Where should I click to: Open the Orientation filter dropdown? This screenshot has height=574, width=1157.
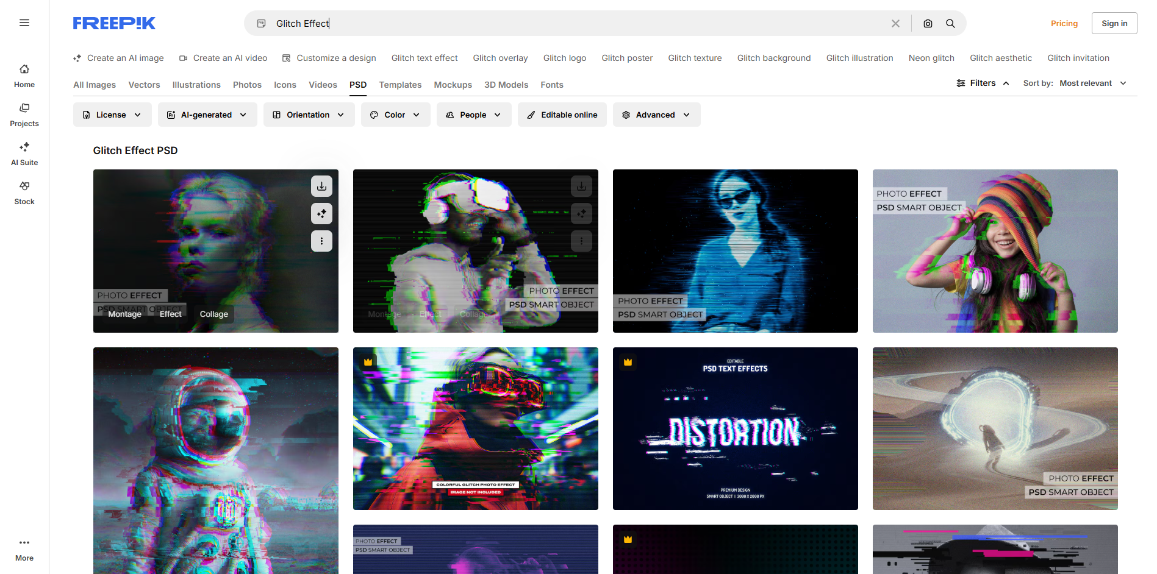[x=309, y=115]
